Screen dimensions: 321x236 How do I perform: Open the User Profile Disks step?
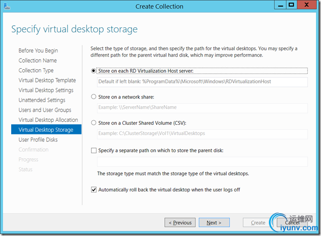[38, 139]
